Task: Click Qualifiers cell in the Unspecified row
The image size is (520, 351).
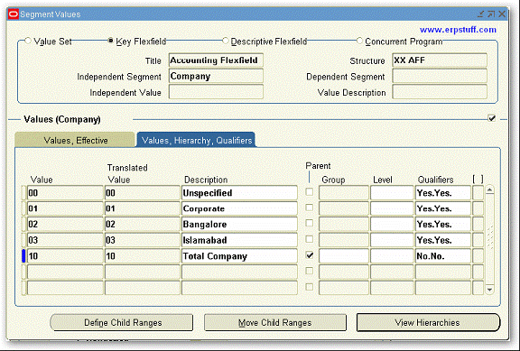Action: (x=443, y=193)
